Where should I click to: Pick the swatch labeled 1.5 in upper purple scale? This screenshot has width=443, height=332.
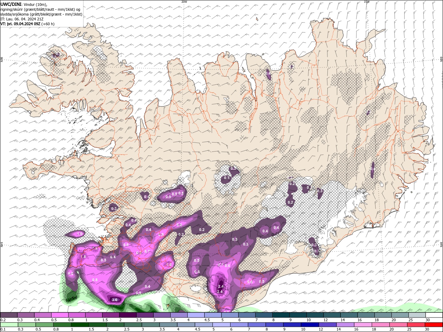(x=111, y=315)
